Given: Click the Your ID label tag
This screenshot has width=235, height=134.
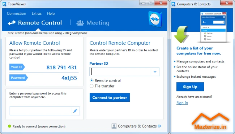Looking at the screenshot, I should (x=17, y=67).
